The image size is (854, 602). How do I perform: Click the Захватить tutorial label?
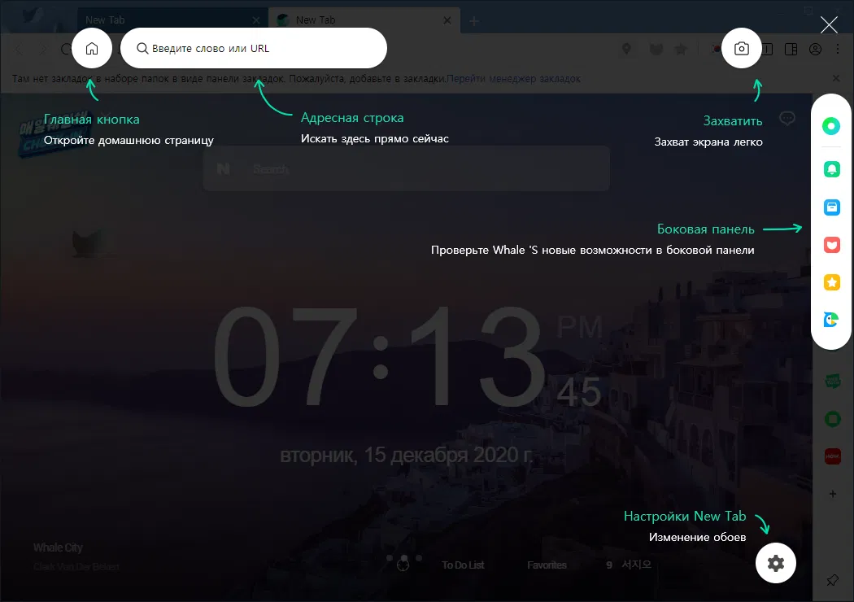733,121
